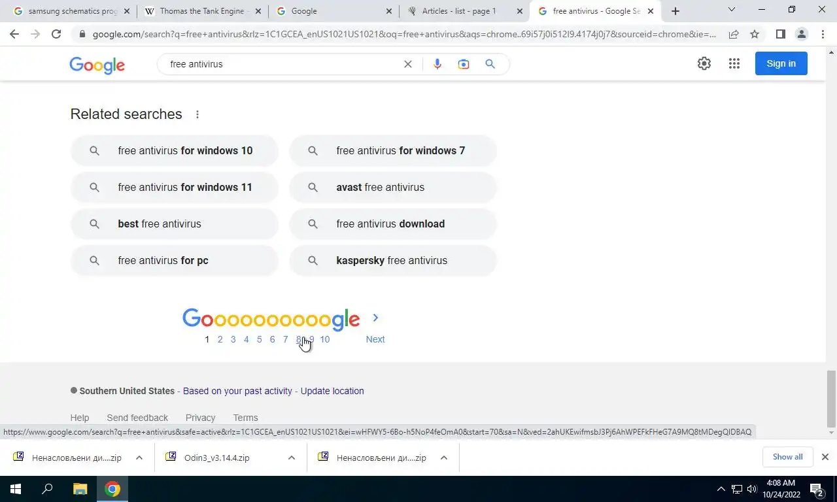This screenshot has height=502, width=837.
Task: Search 'free antivirus for windows 10'
Action: click(x=174, y=151)
